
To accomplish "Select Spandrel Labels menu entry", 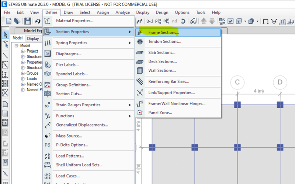I will [88, 74].
